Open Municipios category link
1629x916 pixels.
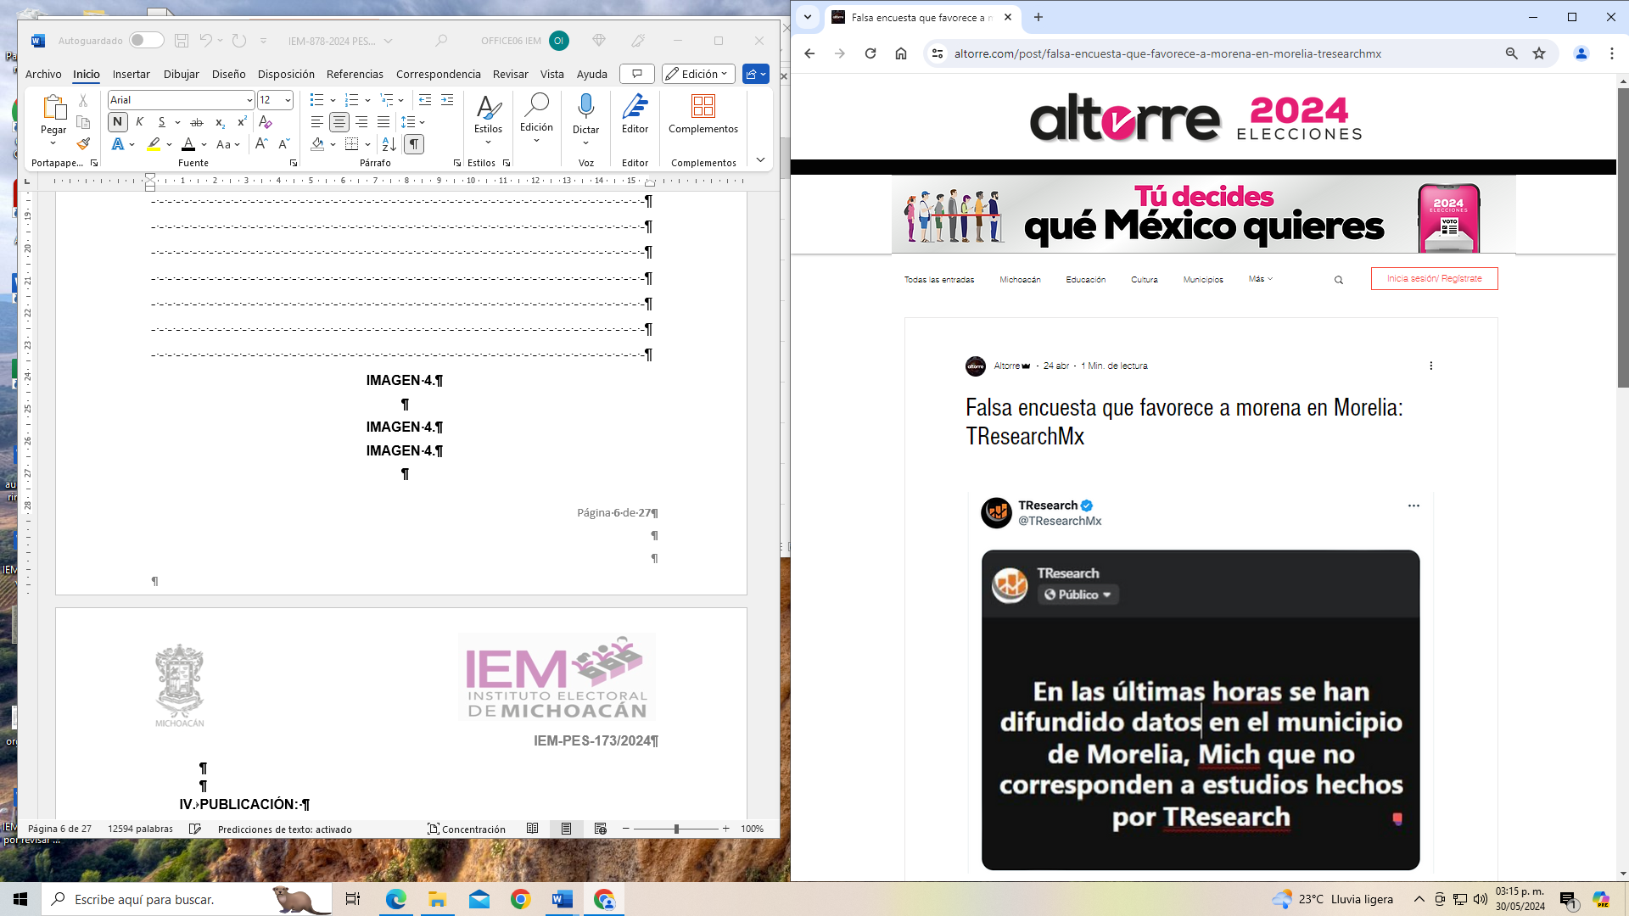[1203, 279]
